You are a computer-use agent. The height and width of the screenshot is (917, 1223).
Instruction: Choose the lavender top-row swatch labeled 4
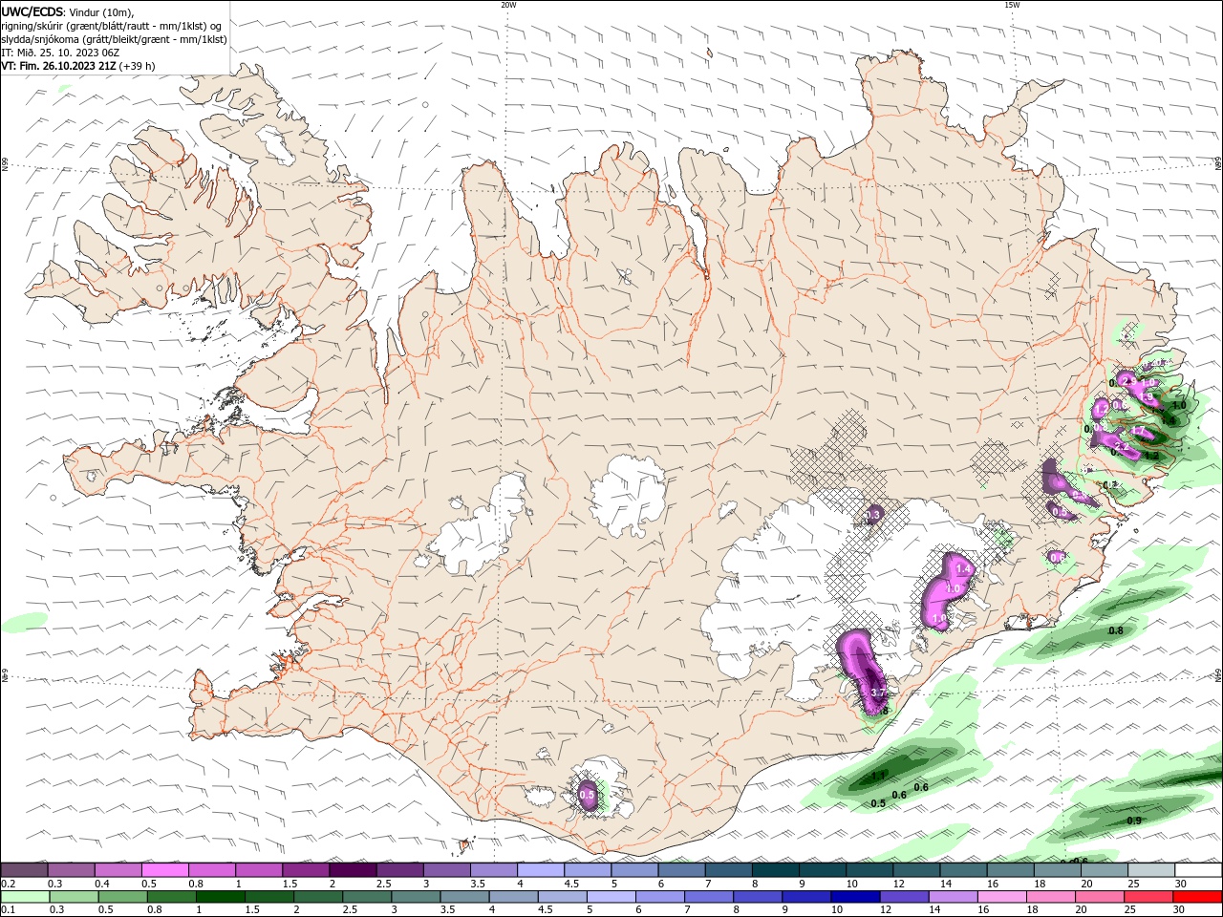click(541, 870)
